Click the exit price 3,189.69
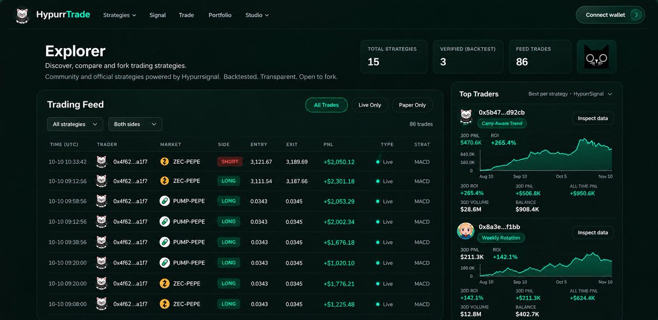The image size is (658, 320). tap(297, 162)
